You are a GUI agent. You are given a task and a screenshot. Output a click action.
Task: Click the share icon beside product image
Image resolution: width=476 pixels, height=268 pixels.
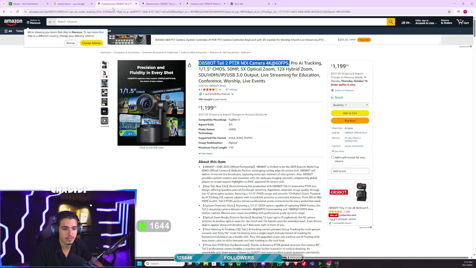click(189, 65)
